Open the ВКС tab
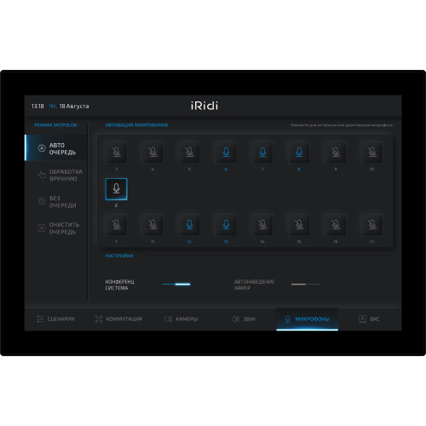426x426 pixels. (370, 319)
